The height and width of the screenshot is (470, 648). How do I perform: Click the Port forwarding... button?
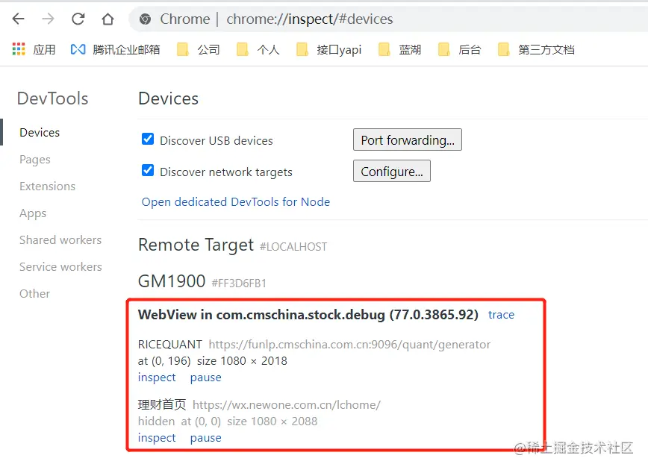click(x=408, y=140)
